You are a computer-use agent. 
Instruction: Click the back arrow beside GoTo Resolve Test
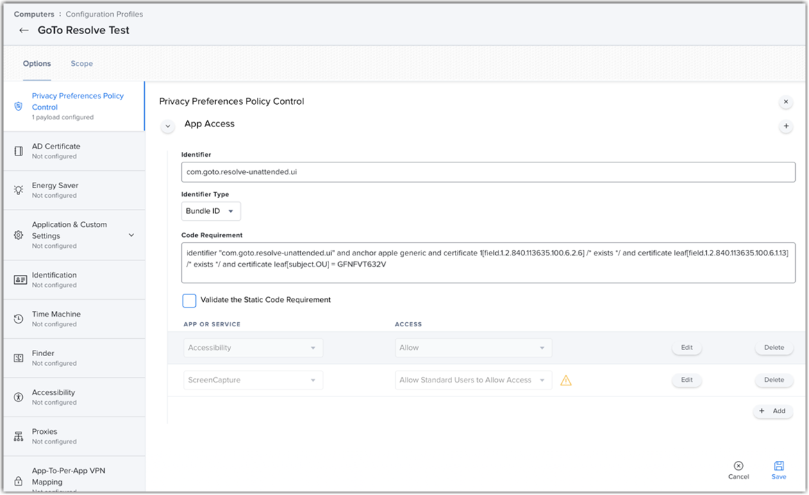(x=24, y=31)
